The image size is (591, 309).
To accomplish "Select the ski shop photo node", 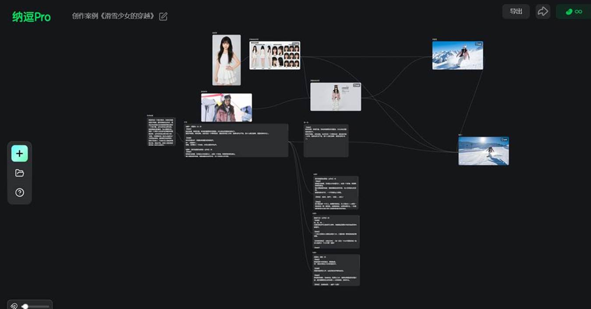I will [x=226, y=107].
